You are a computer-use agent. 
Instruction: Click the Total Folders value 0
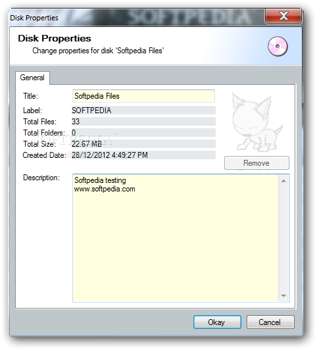click(x=143, y=133)
